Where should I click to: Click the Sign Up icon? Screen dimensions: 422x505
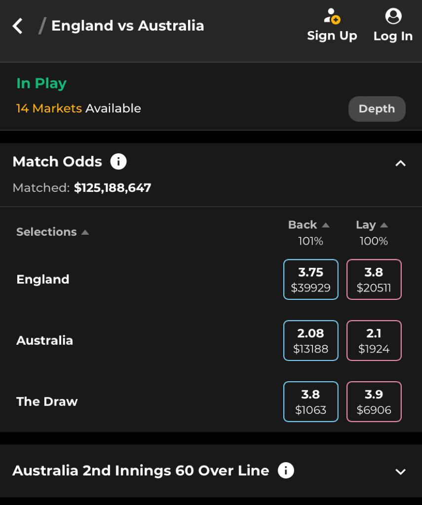click(332, 16)
